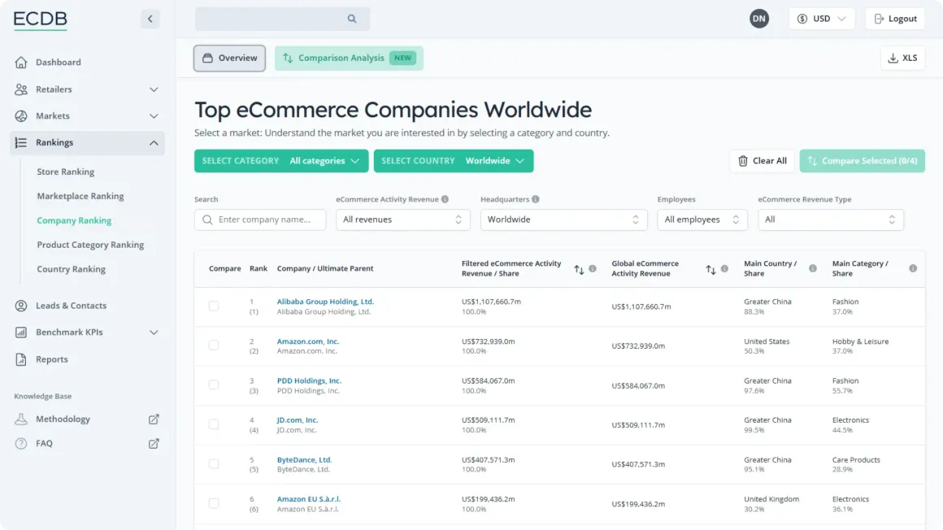Open JD.com, Inc. company link

point(298,420)
